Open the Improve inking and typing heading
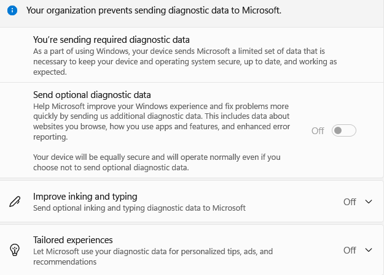This screenshot has height=275, width=384. pos(85,197)
